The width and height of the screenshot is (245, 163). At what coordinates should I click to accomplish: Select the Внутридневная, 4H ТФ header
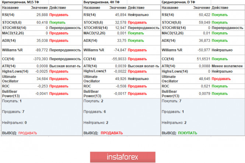pos(101,2)
